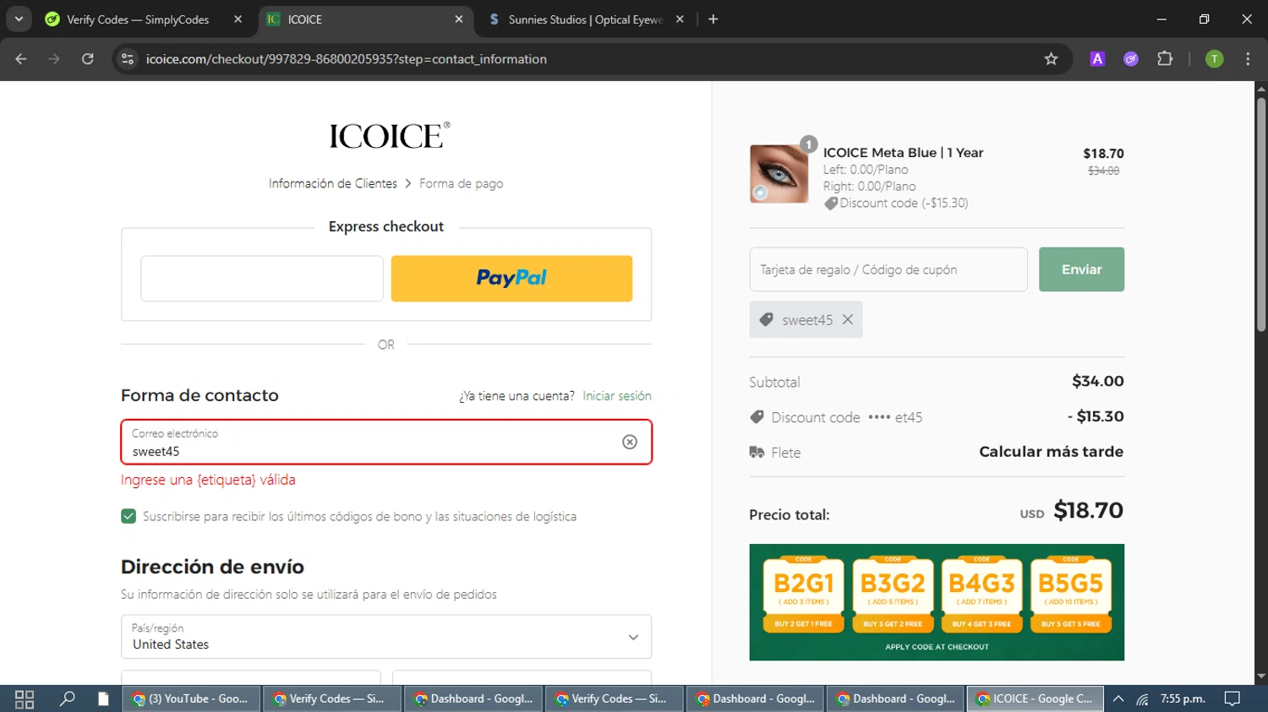Uncheck the Suscribirse newsletter checkbox
The image size is (1268, 712).
click(128, 516)
